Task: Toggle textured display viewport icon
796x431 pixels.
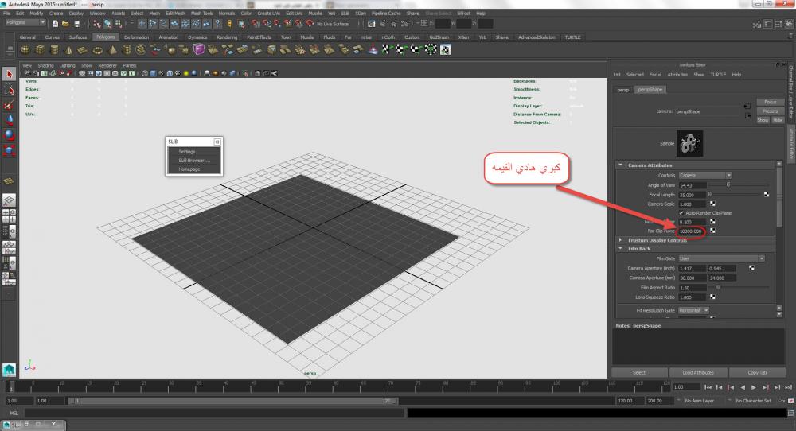Action: (178, 73)
